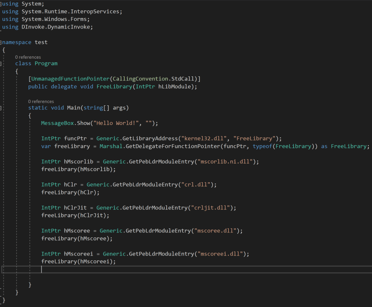Click GetDelegateForFunctionPointer method call
Screen dimensions: 372x307
[x=209, y=146]
